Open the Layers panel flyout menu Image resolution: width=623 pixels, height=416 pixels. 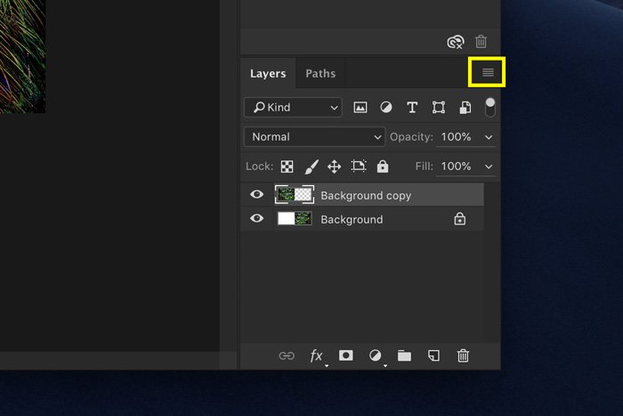point(487,73)
